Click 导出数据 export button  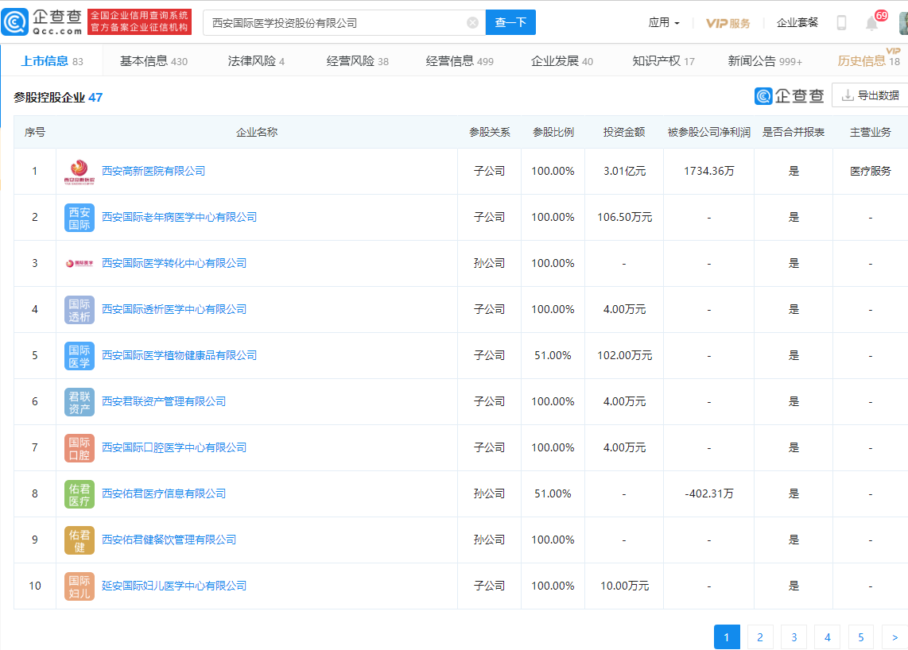(x=870, y=95)
